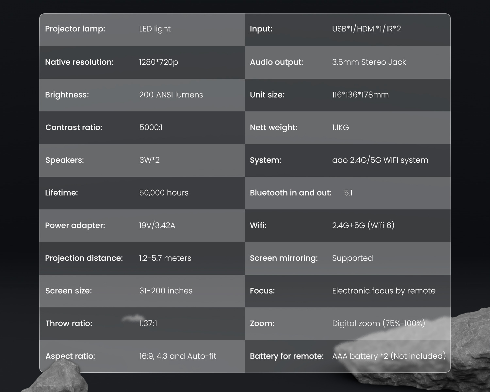Select the "Throw ratio:" label

(69, 323)
